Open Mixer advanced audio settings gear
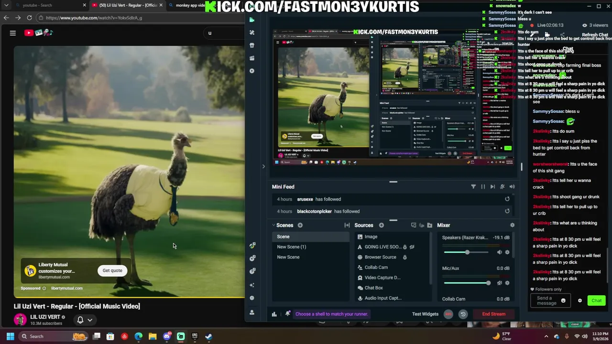This screenshot has width=612, height=344. coord(513,225)
